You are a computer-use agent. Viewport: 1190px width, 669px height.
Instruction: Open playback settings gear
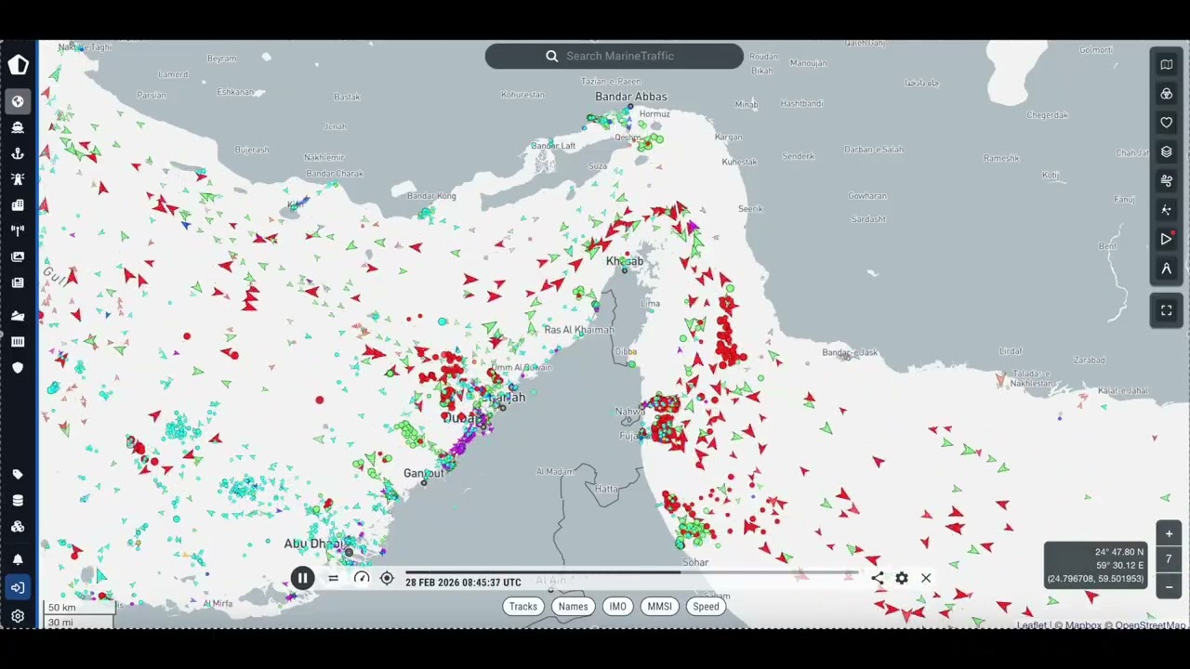pos(902,579)
